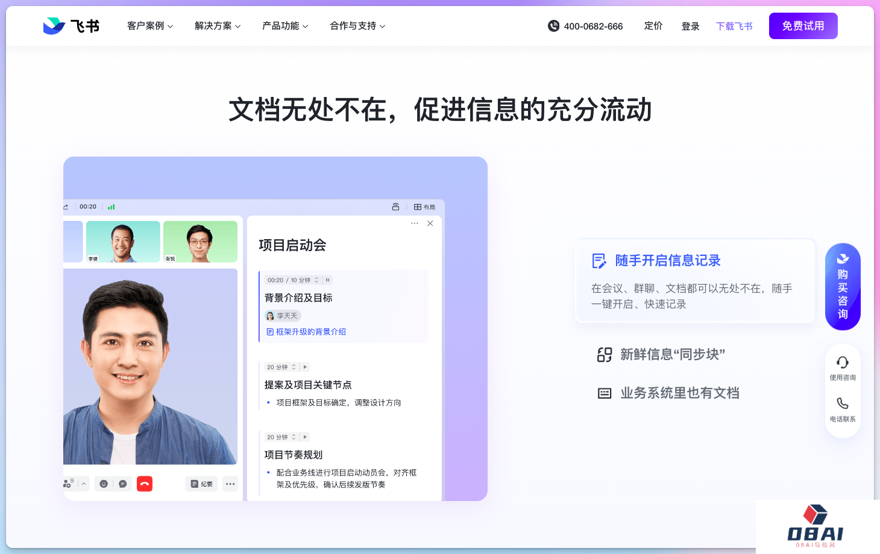The image size is (880, 554).
Task: Click the emoji reaction icon in meeting bar
Action: (104, 484)
